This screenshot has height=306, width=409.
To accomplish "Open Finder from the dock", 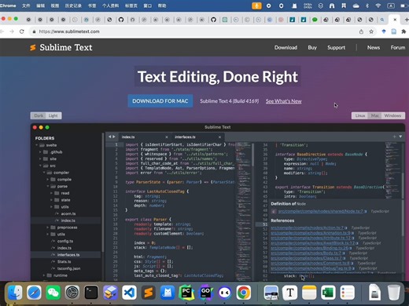I will [x=15, y=293].
